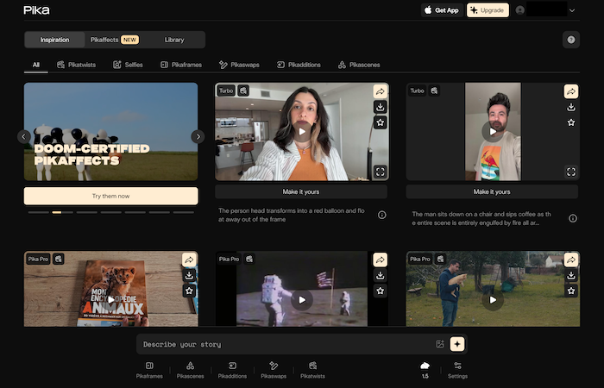Open the help question mark icon
Screen dimensions: 604x388
coord(570,40)
